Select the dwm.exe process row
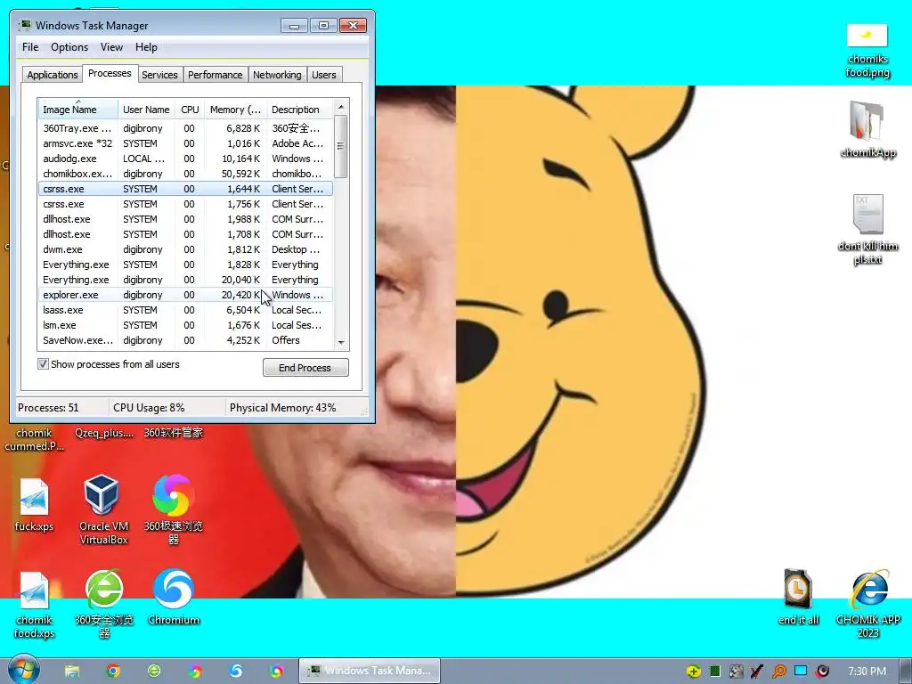This screenshot has width=912, height=684. pyautogui.click(x=185, y=249)
